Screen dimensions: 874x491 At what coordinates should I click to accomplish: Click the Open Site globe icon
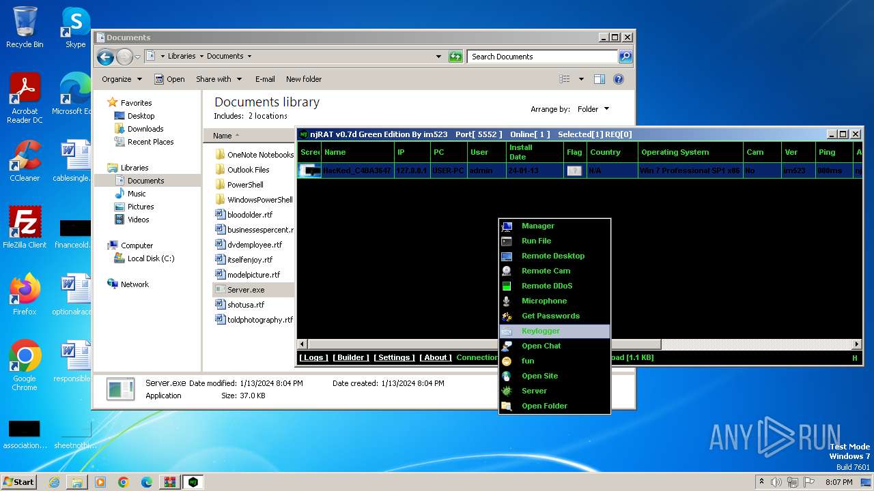pyautogui.click(x=507, y=376)
